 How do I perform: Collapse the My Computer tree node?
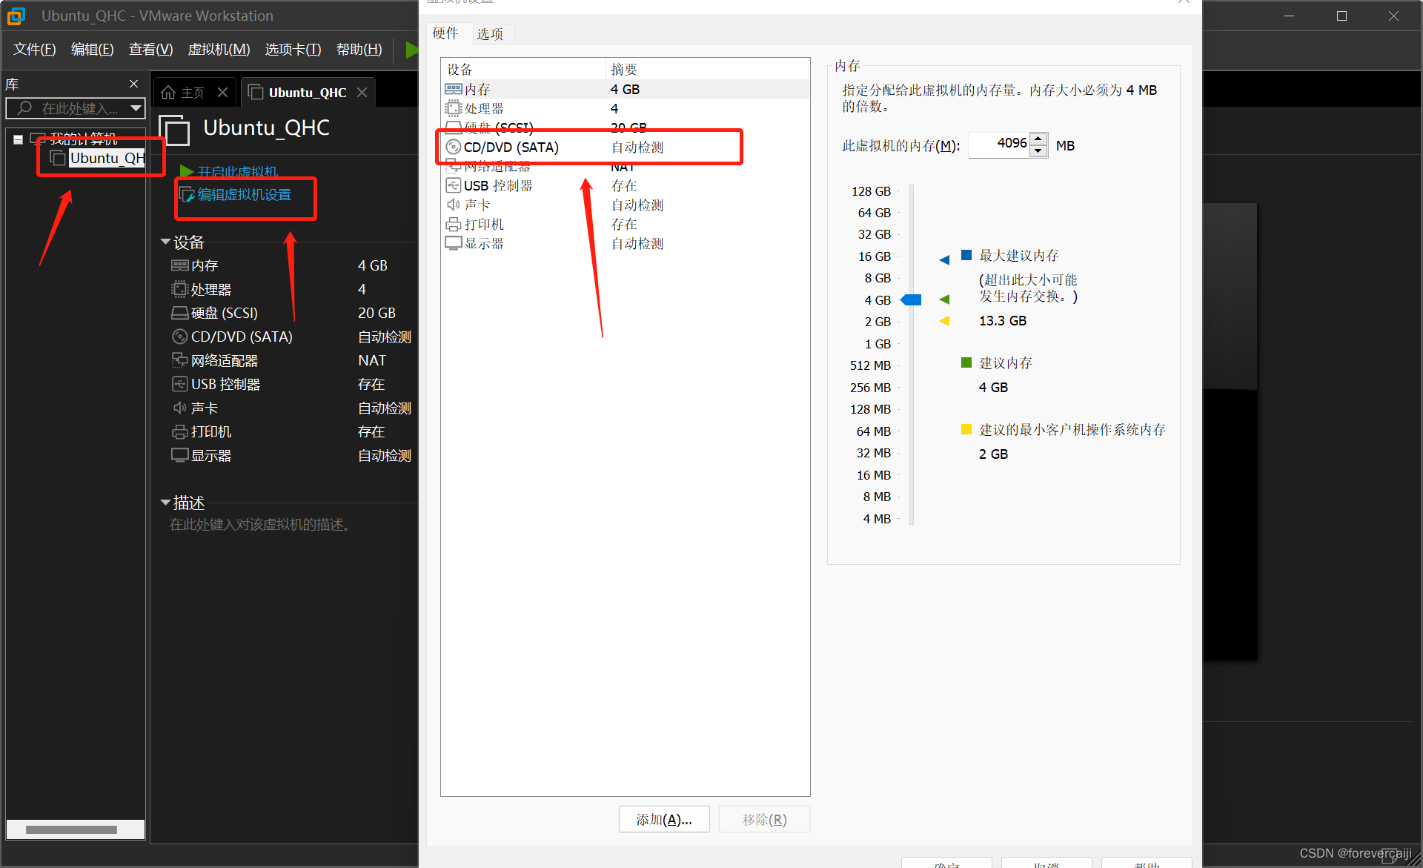pos(18,139)
